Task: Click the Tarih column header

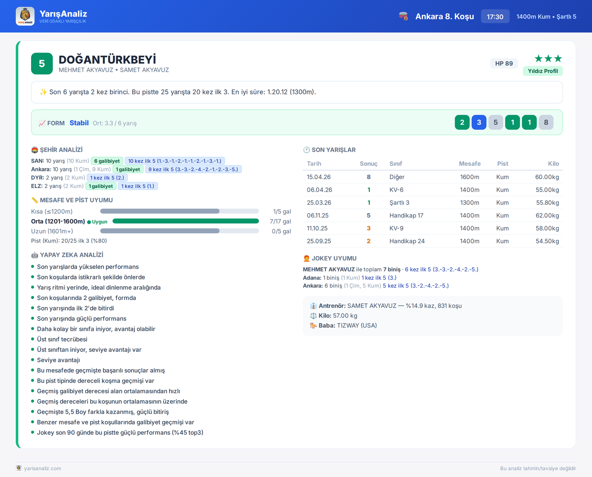Action: pos(314,164)
